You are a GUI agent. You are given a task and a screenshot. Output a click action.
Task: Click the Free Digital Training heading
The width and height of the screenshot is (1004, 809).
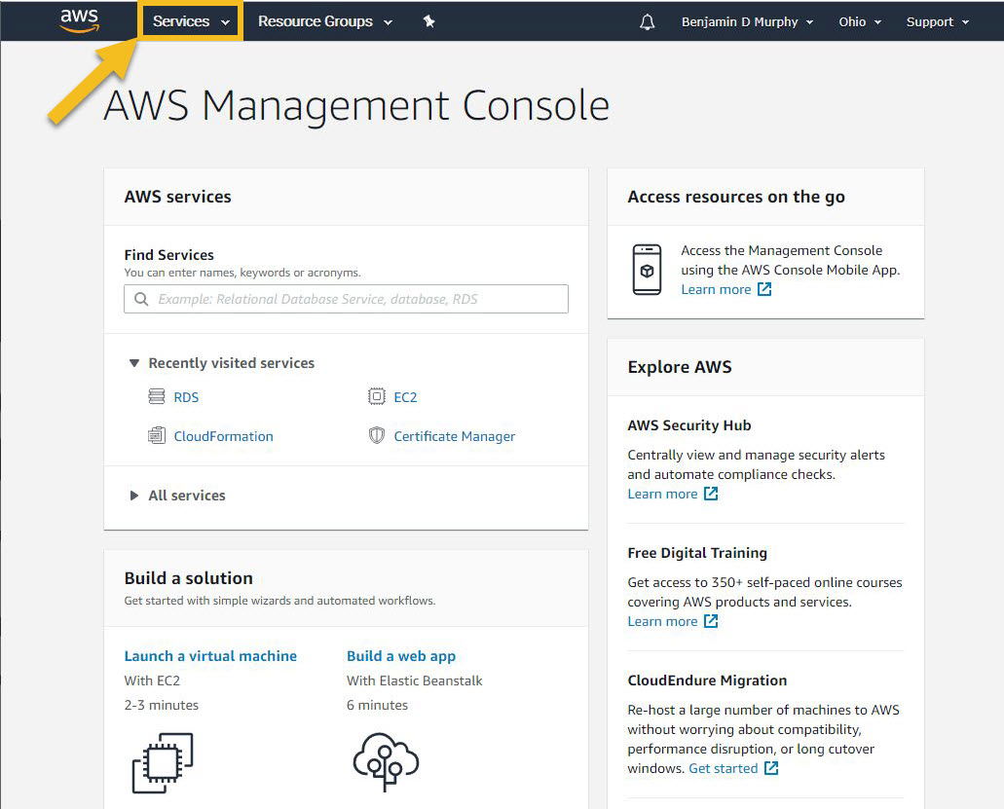(x=697, y=553)
